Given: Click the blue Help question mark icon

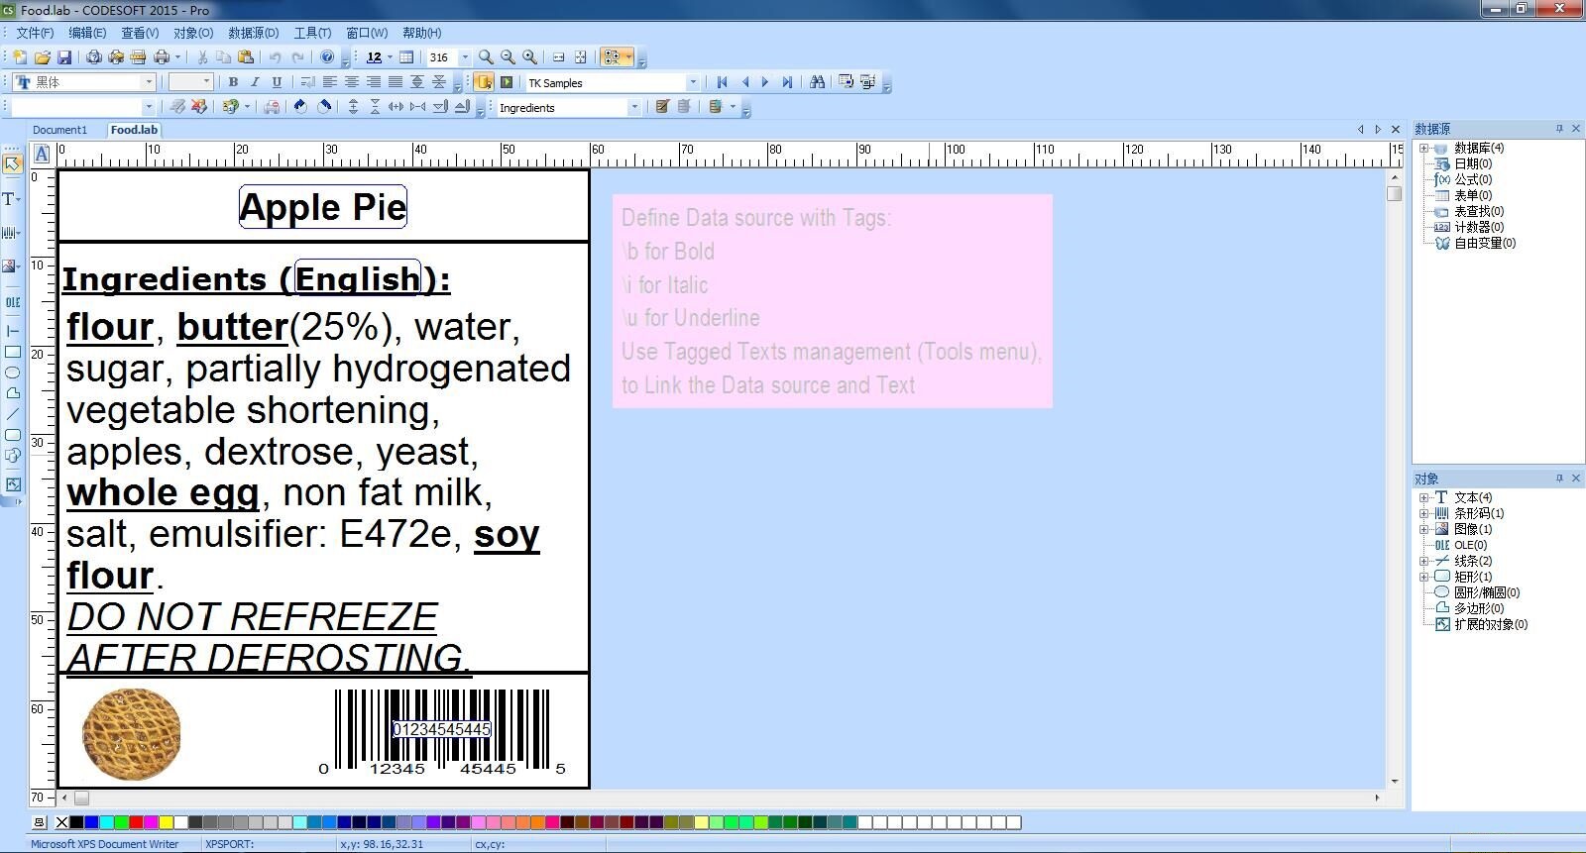Looking at the screenshot, I should (327, 57).
